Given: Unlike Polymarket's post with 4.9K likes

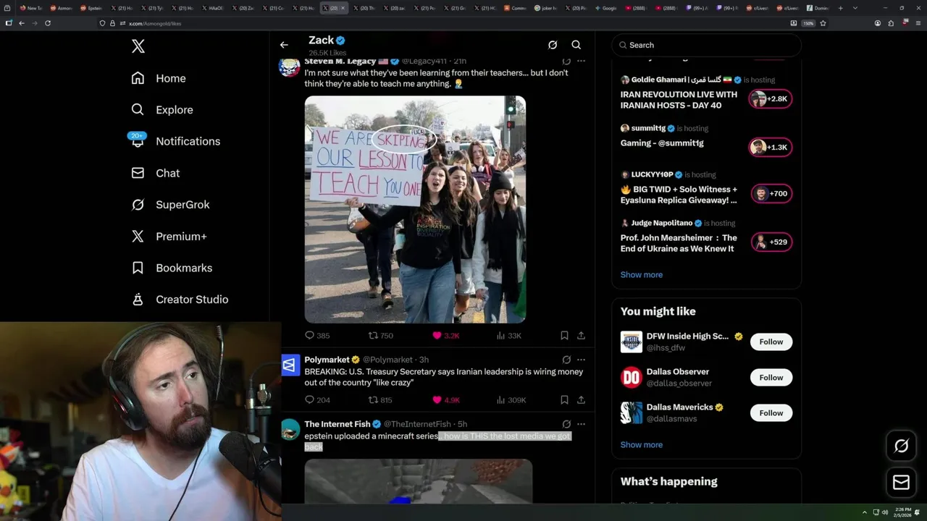Looking at the screenshot, I should click(x=445, y=400).
